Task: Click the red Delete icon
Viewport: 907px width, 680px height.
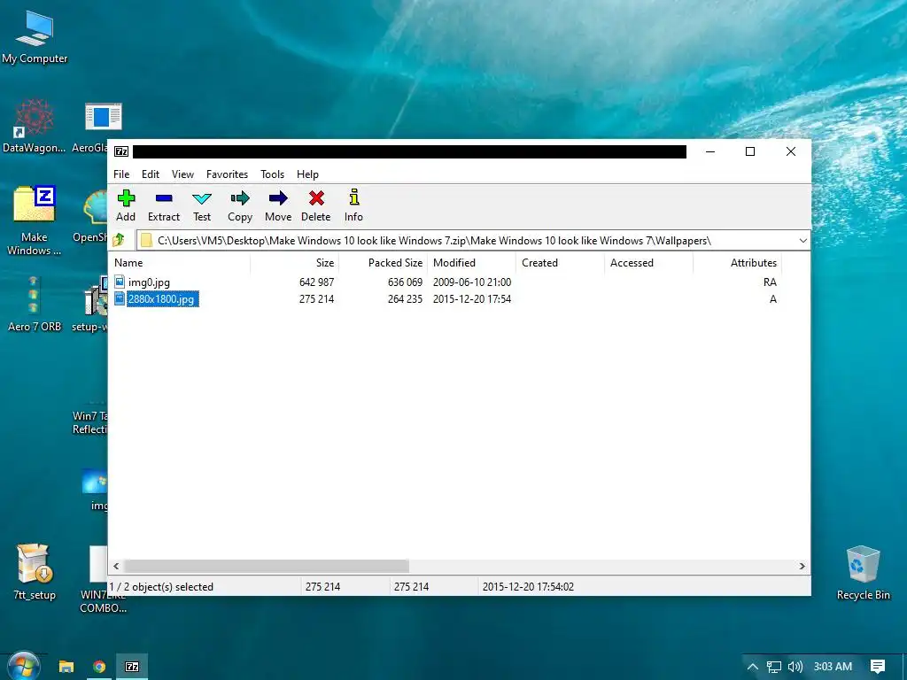Action: [316, 198]
